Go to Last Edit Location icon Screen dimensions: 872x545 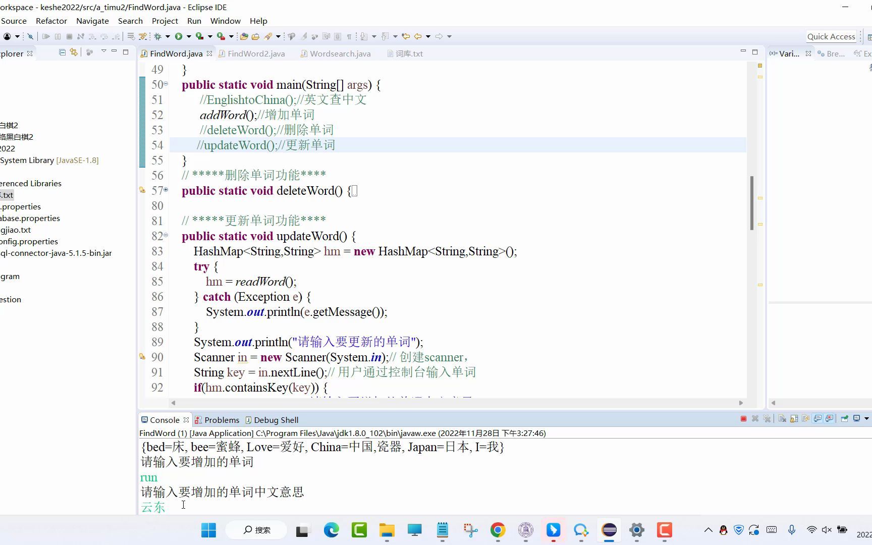tap(406, 36)
